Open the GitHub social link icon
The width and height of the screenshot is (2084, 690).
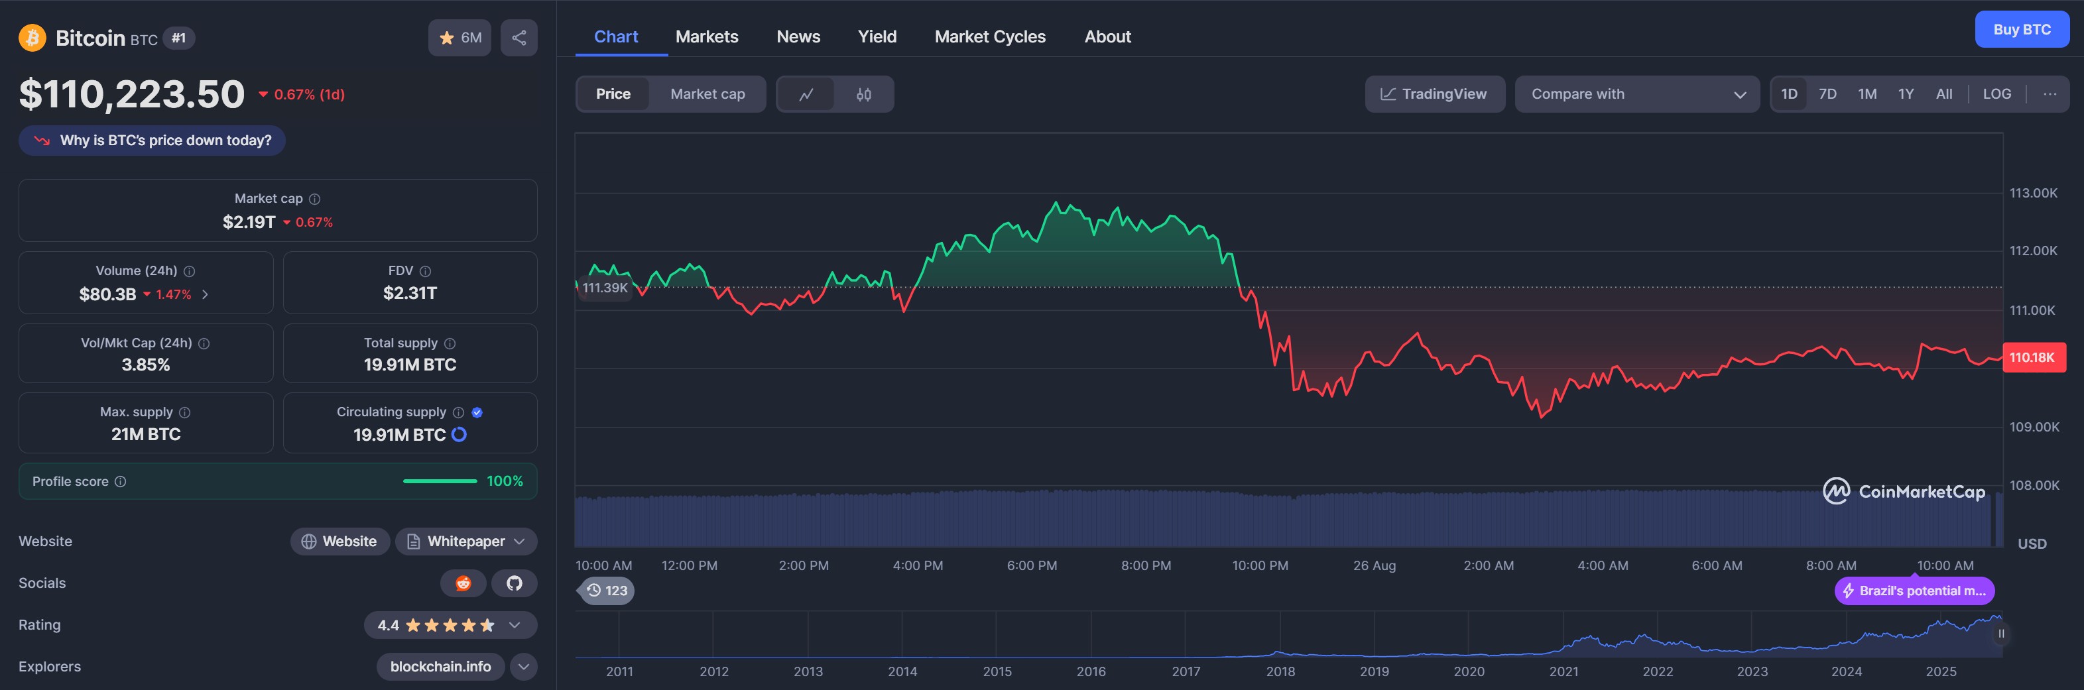(514, 583)
